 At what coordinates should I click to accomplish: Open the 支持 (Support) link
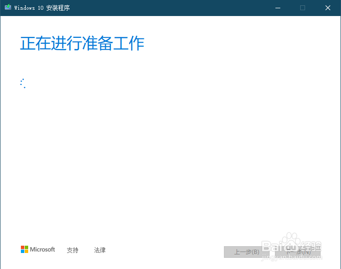click(73, 250)
